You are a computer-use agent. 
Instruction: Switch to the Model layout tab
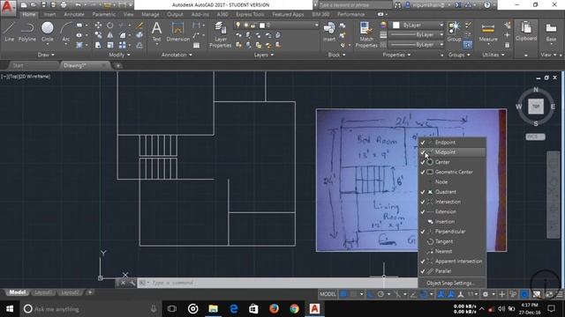click(17, 292)
